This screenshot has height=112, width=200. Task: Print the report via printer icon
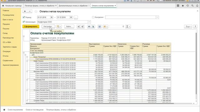(x=89, y=26)
